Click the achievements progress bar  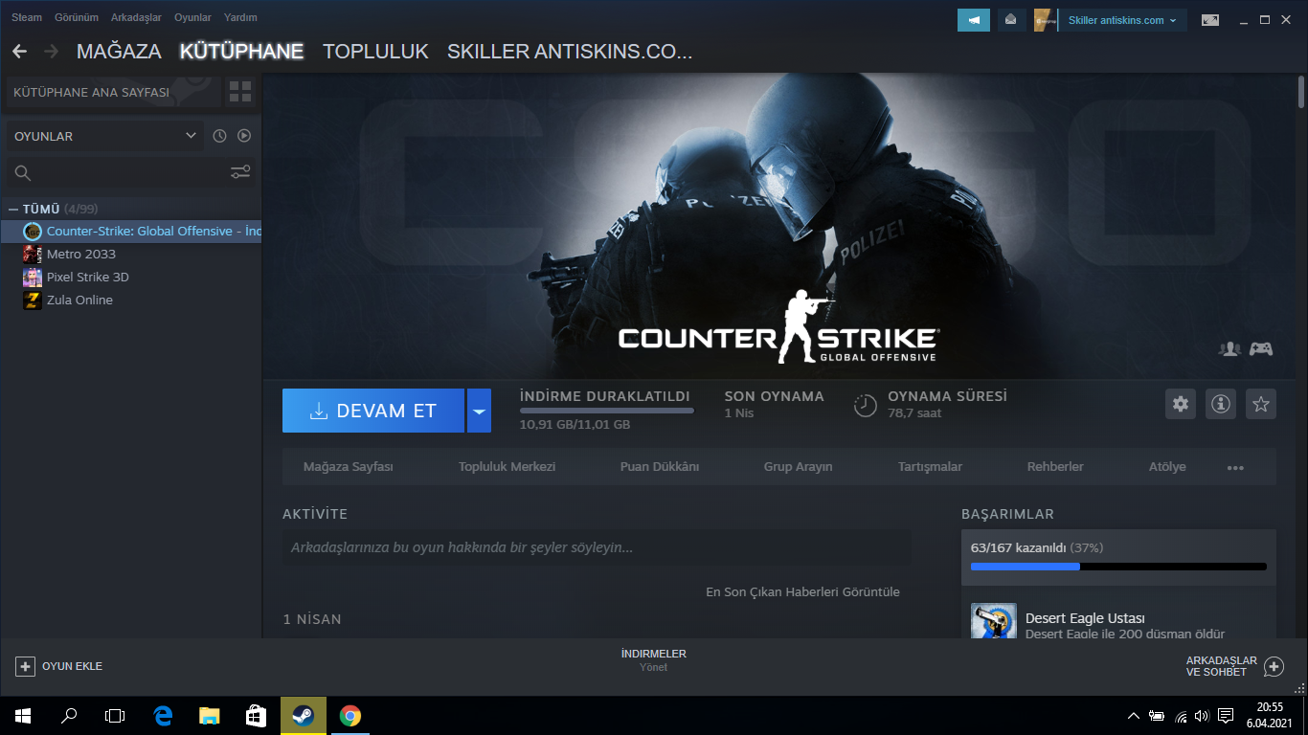point(1118,567)
